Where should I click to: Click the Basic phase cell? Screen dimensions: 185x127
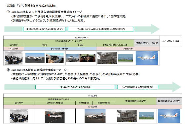click(x=81, y=45)
